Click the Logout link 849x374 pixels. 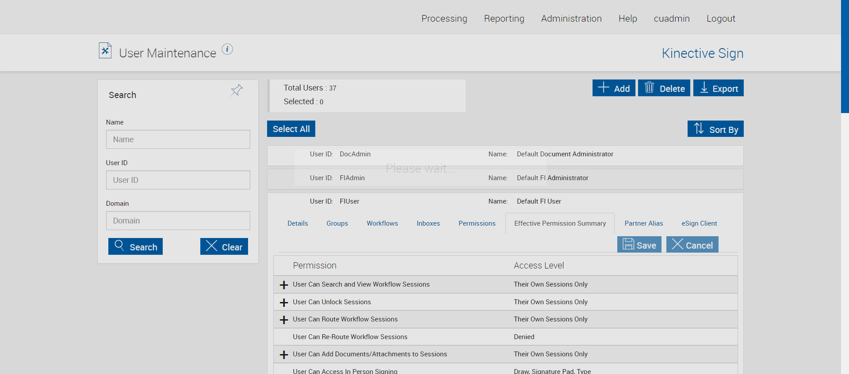721,19
